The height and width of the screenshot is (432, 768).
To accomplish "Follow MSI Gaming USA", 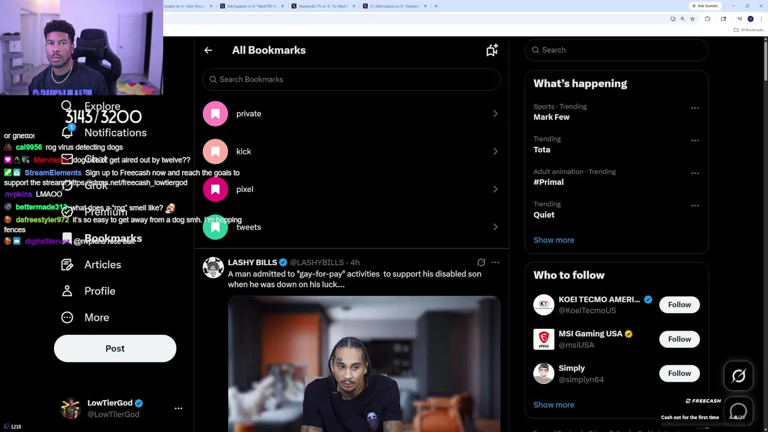I will pos(679,339).
